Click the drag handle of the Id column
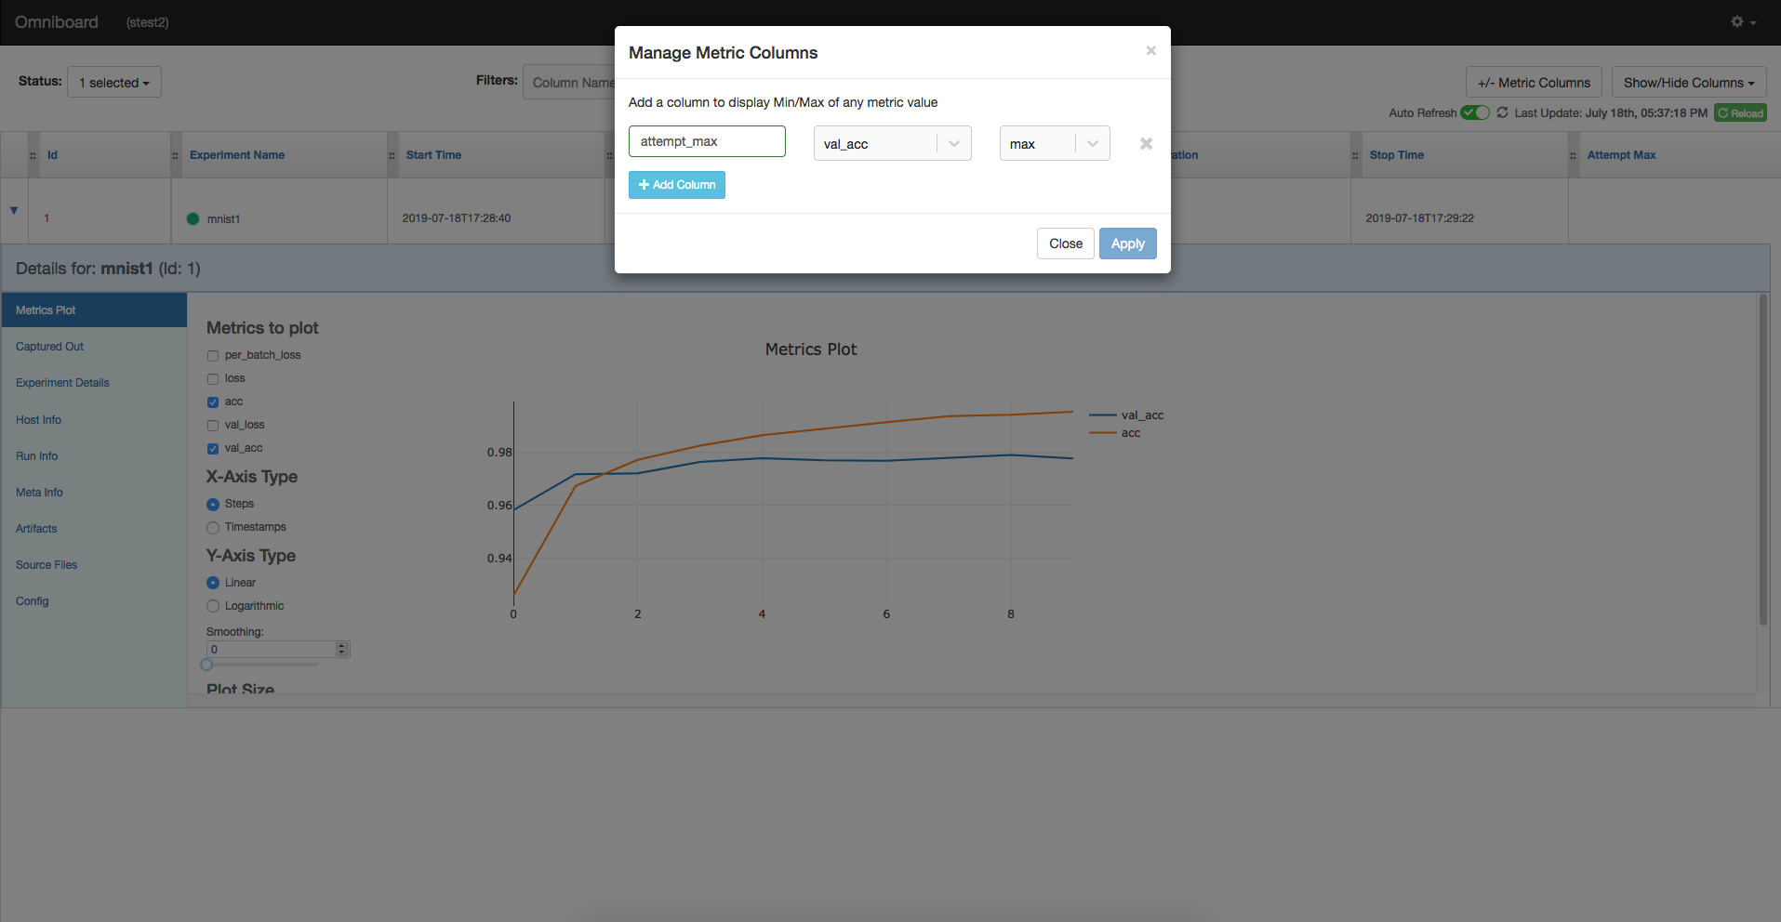The image size is (1781, 922). coord(33,155)
